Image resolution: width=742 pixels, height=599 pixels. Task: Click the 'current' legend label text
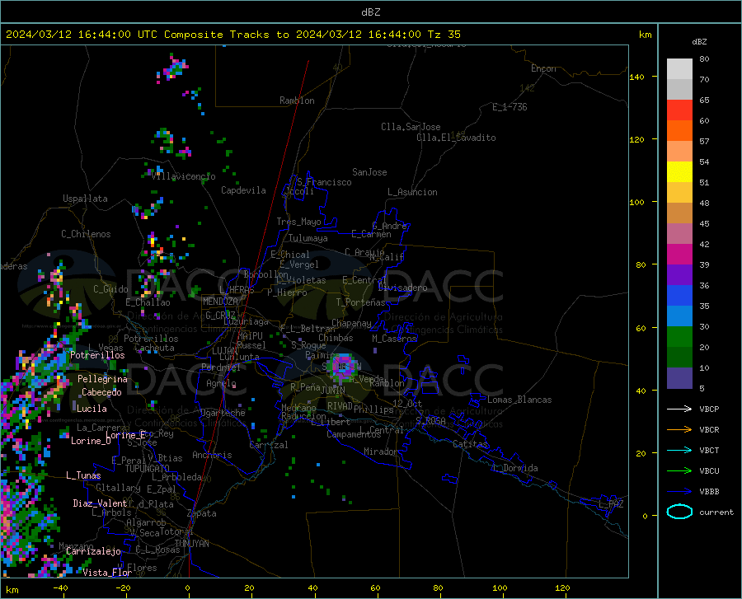(x=716, y=512)
